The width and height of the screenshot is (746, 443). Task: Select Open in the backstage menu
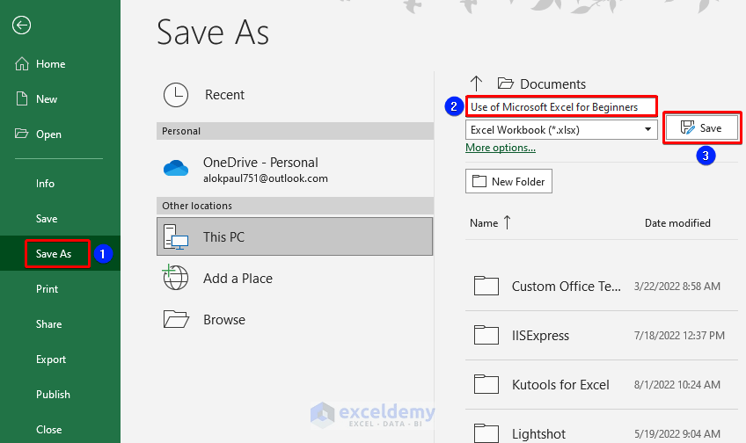click(x=48, y=134)
